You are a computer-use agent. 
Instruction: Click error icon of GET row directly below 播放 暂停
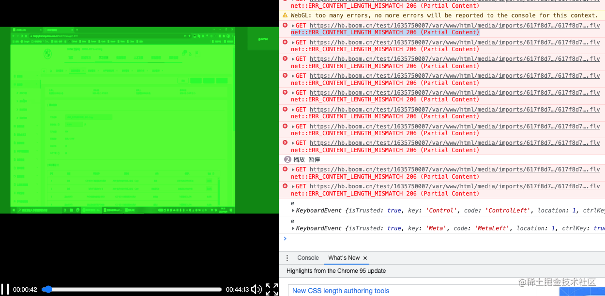[285, 169]
